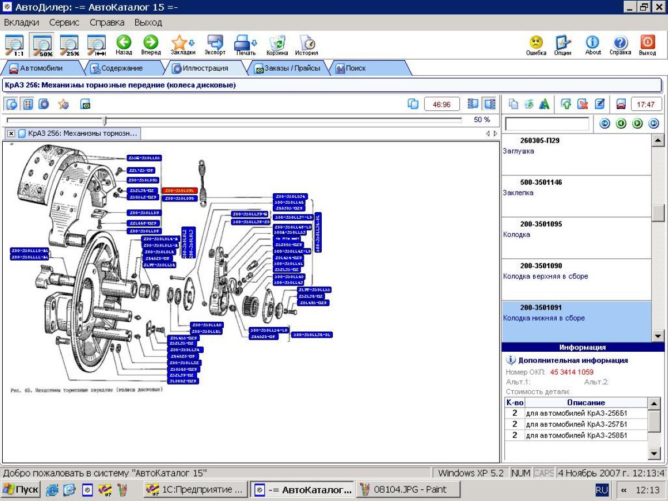The image size is (668, 501).
Task: Switch to the Автомобили tab
Action: (42, 68)
